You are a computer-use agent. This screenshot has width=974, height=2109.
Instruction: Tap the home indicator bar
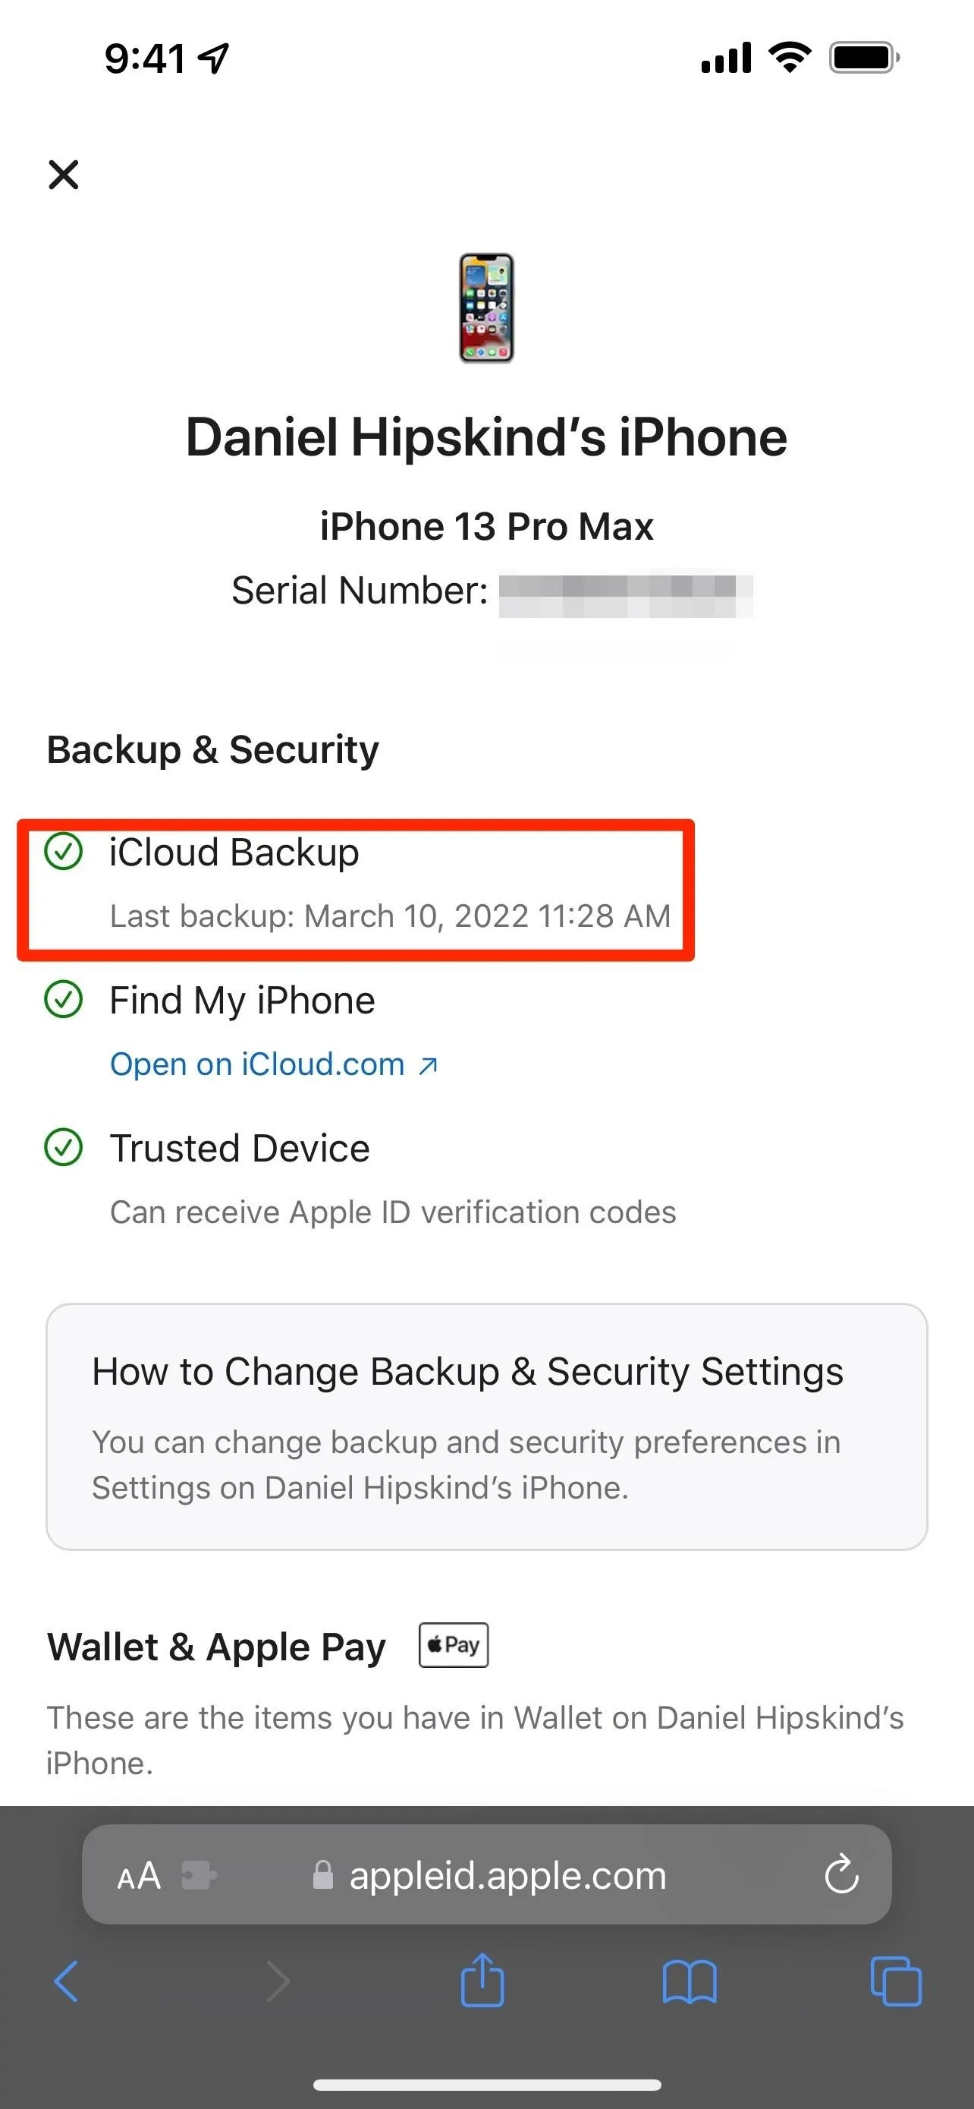coord(486,2085)
